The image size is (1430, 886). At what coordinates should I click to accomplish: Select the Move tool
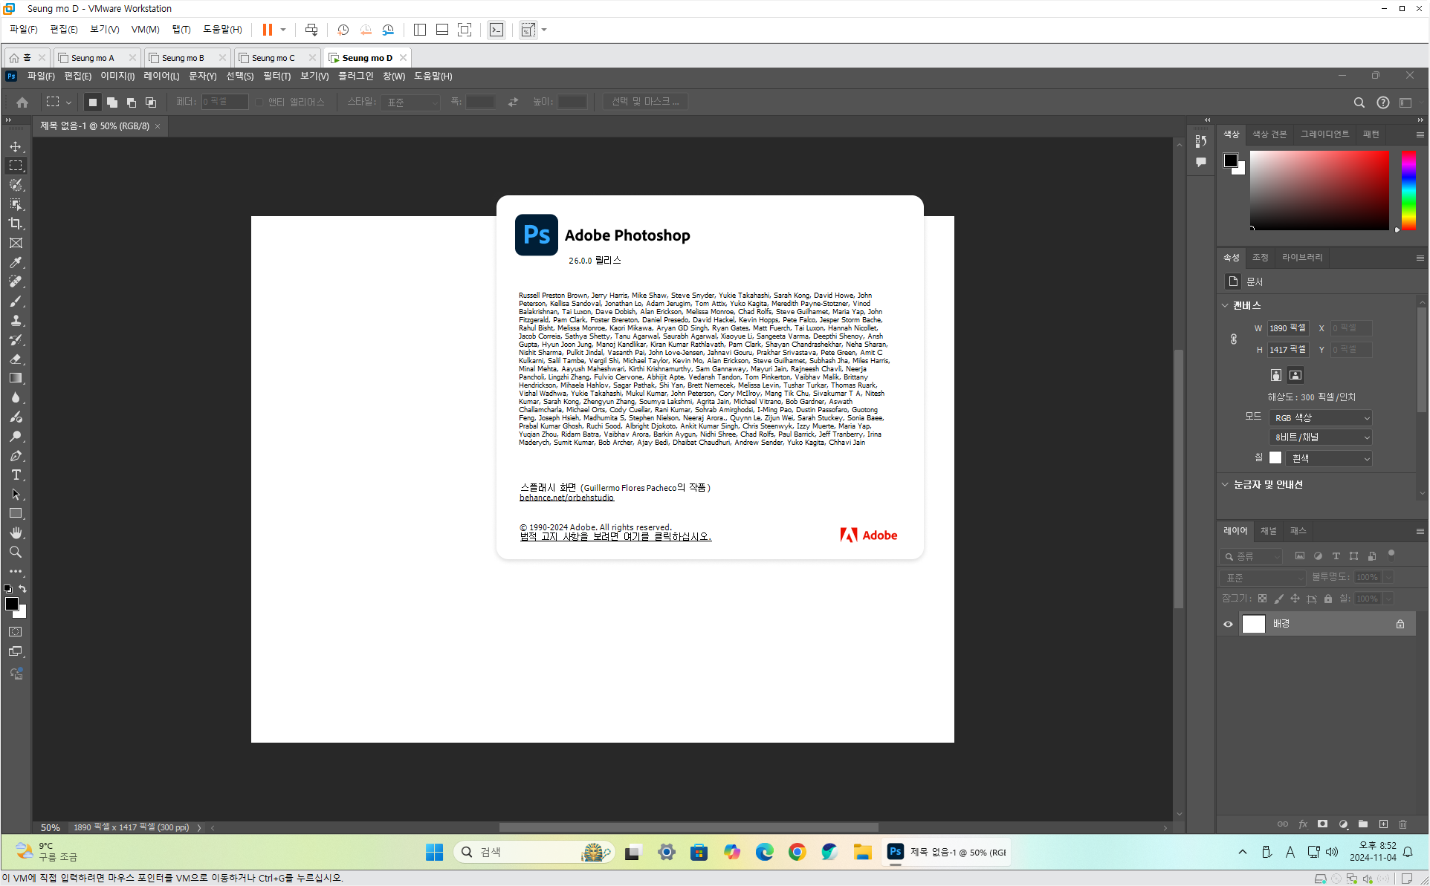coord(16,146)
